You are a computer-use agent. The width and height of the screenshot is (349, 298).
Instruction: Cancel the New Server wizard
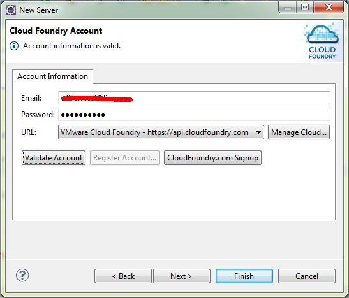(307, 276)
